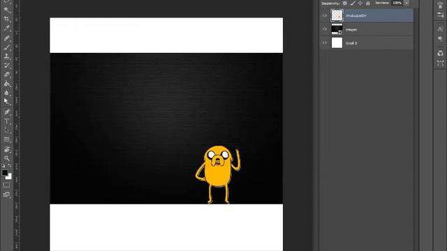447x251 pixels.
Task: Select the Слой 0 layer name
Action: point(351,43)
